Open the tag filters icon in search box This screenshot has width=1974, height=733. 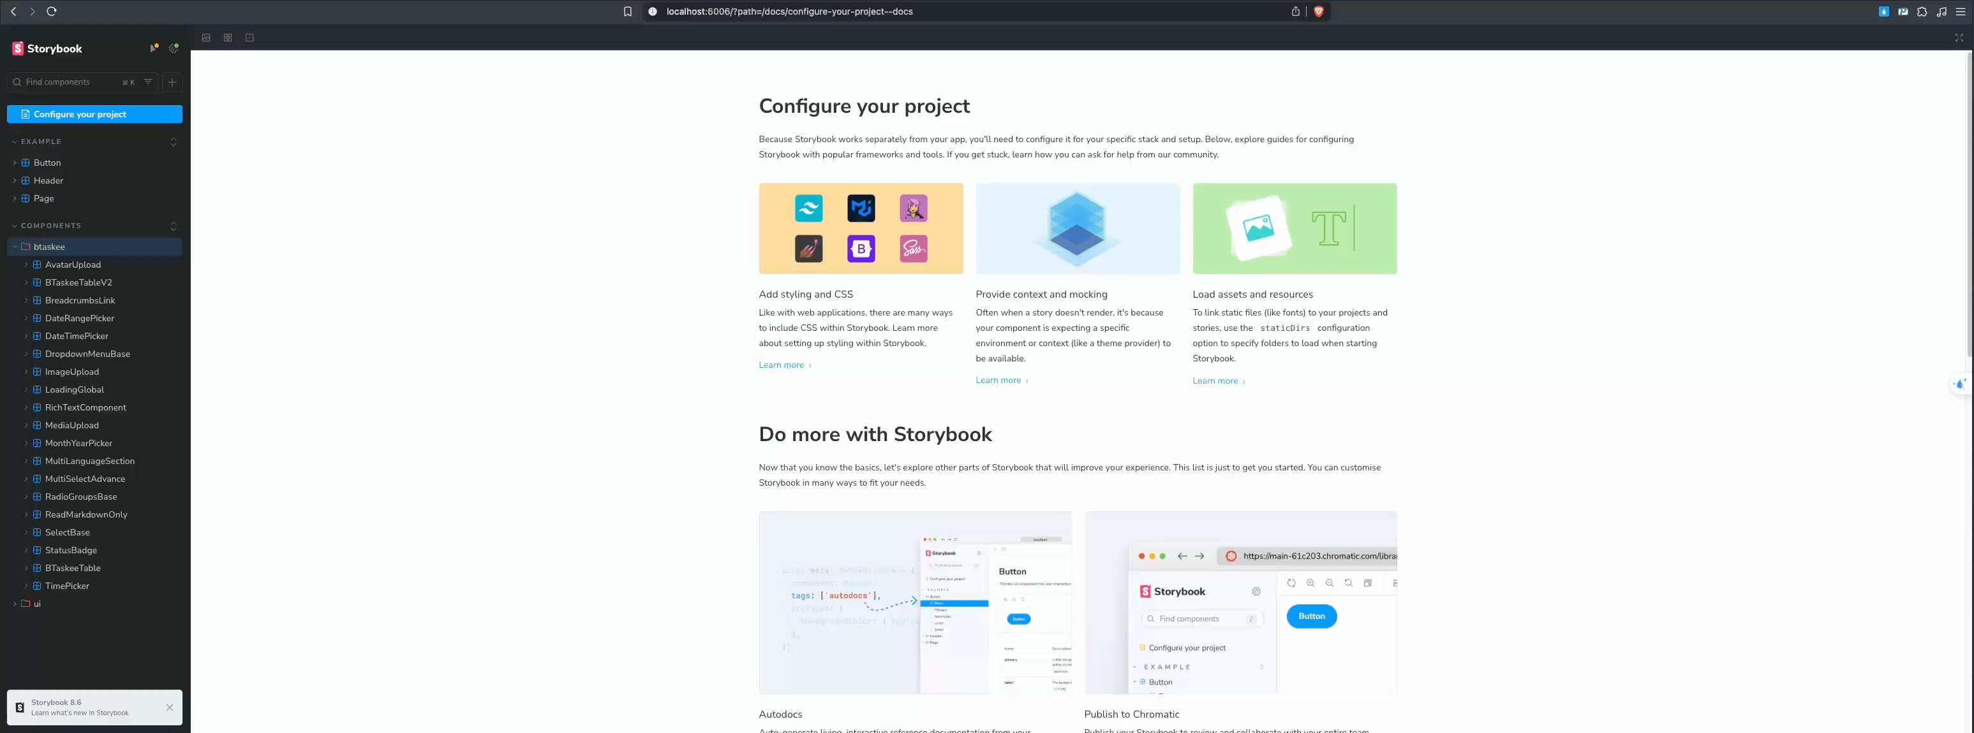(148, 82)
